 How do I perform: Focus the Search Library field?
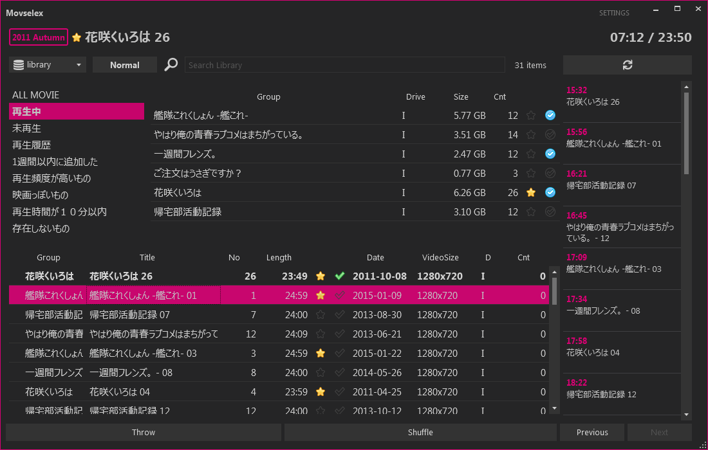344,65
